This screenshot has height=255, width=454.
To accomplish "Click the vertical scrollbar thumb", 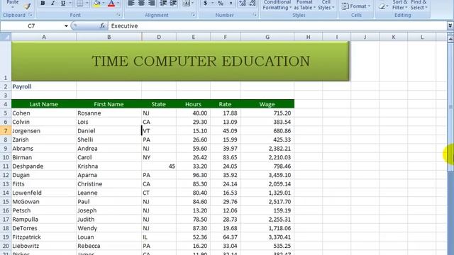I will point(450,107).
